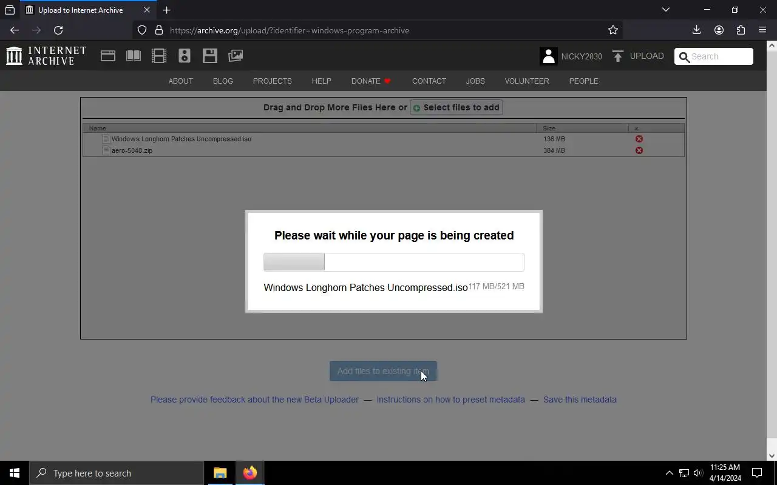Open the ABOUT menu item
777x485 pixels.
click(x=180, y=81)
